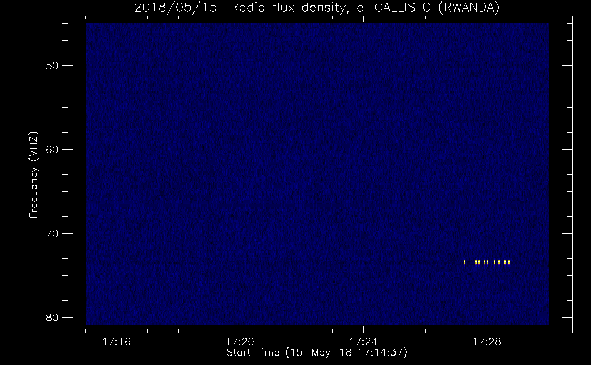Click the 17:28 time tick label
The height and width of the screenshot is (365, 591).
click(x=487, y=342)
